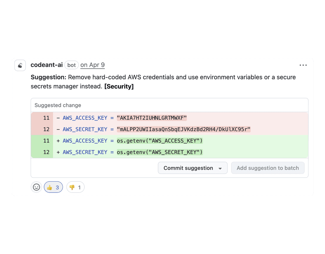Viewport: 325px width, 254px height.
Task: Click the os.getenv added line for AWS_ACCESS_KEY
Action: pyautogui.click(x=159, y=141)
